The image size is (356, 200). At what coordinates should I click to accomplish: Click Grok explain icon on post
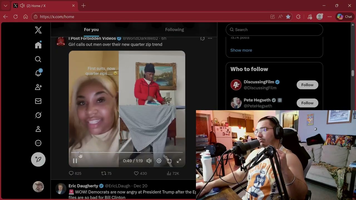tap(202, 38)
